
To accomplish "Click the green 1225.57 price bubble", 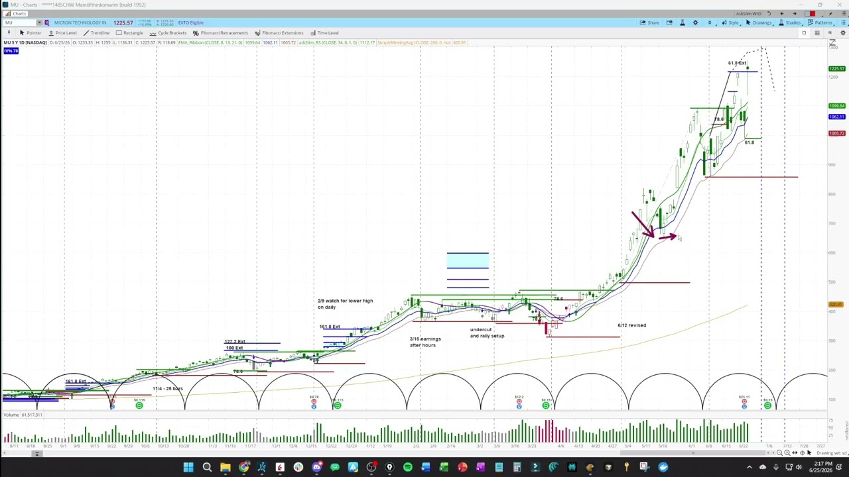I will 836,68.
